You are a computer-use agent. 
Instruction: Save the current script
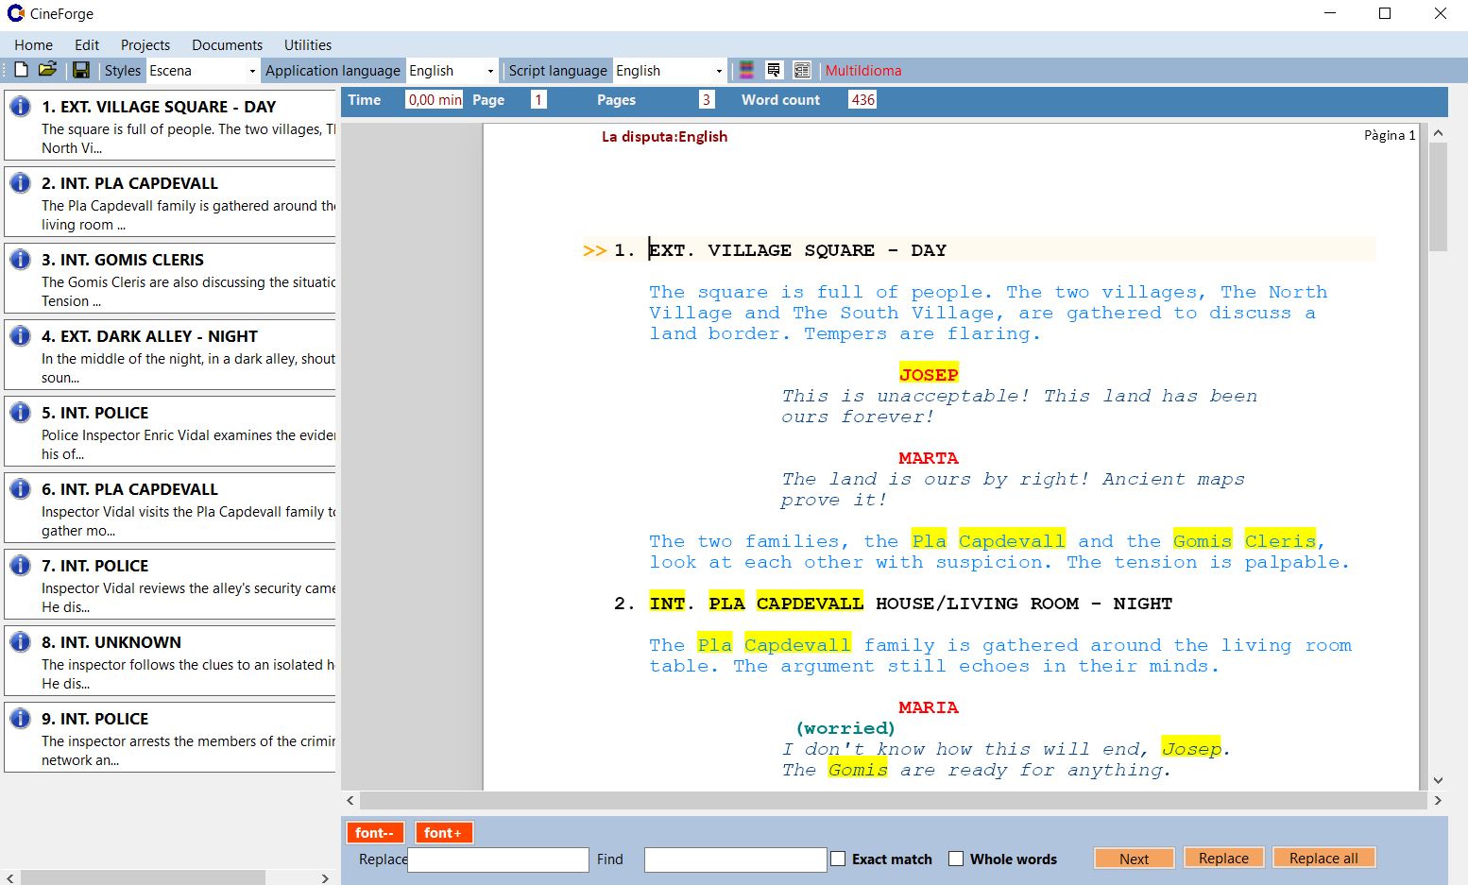(x=81, y=69)
